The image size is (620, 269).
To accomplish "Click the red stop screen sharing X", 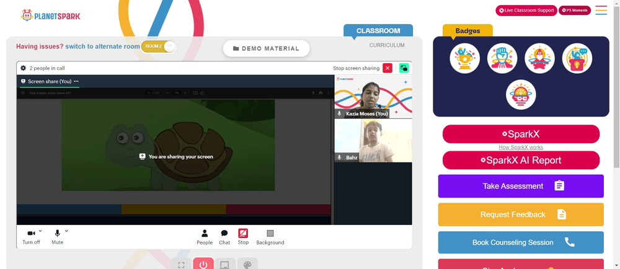I will [x=387, y=68].
